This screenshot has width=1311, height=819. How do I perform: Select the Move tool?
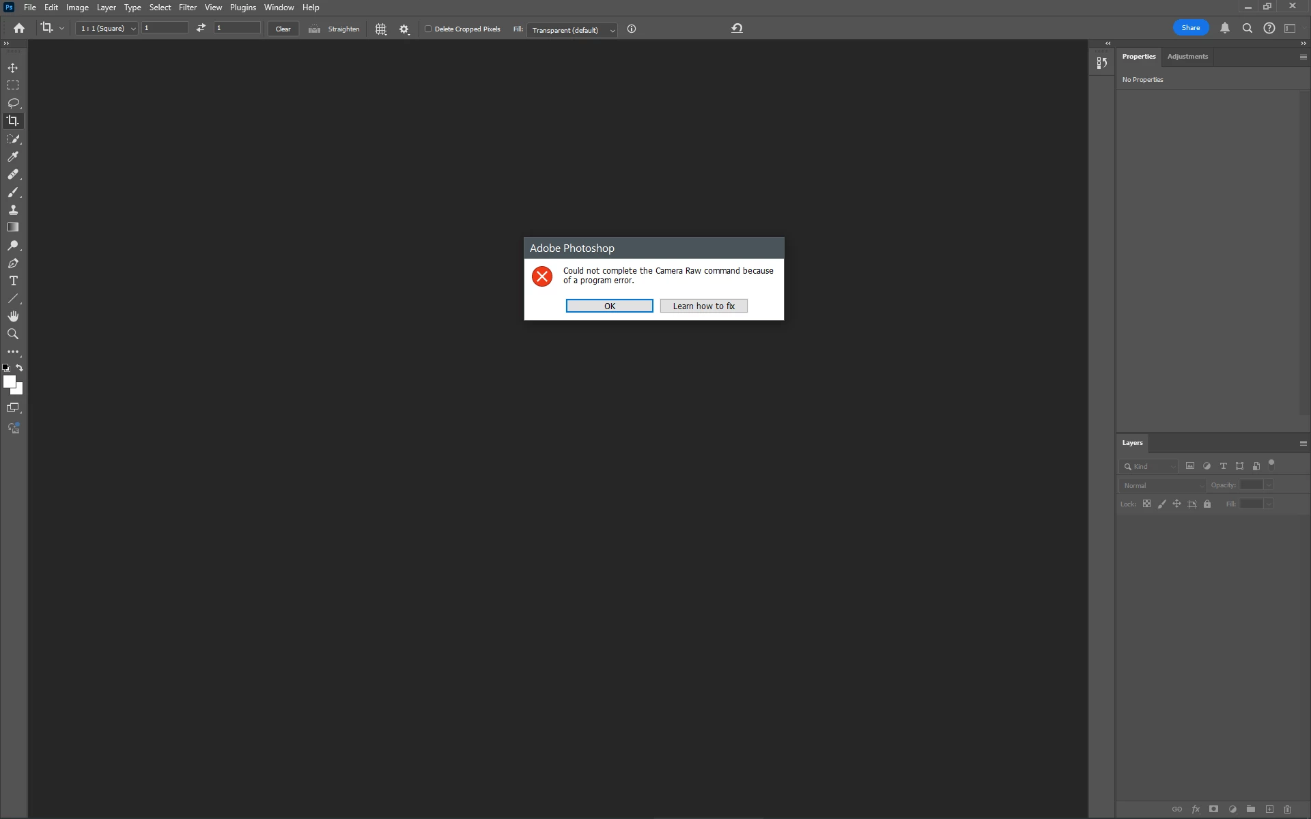click(x=13, y=68)
